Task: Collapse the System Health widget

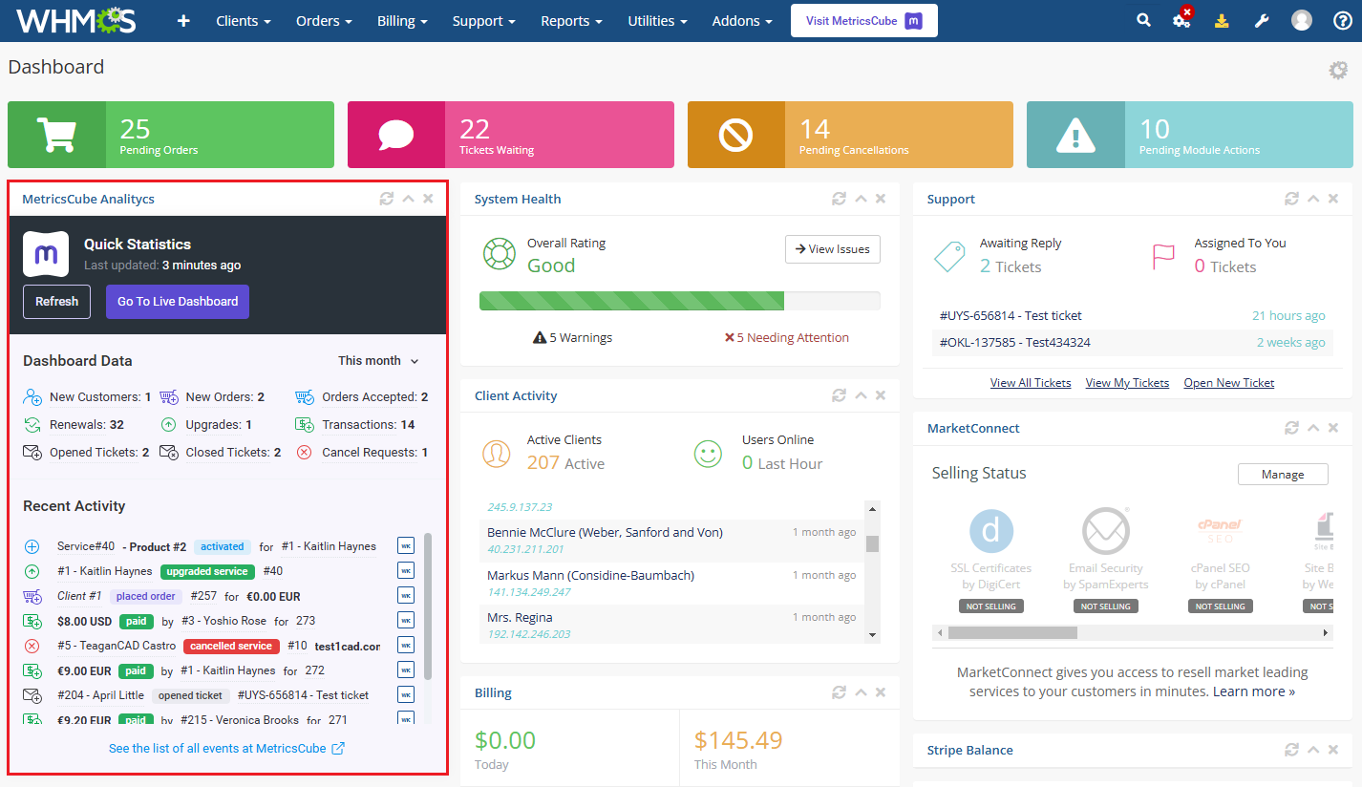Action: (861, 199)
